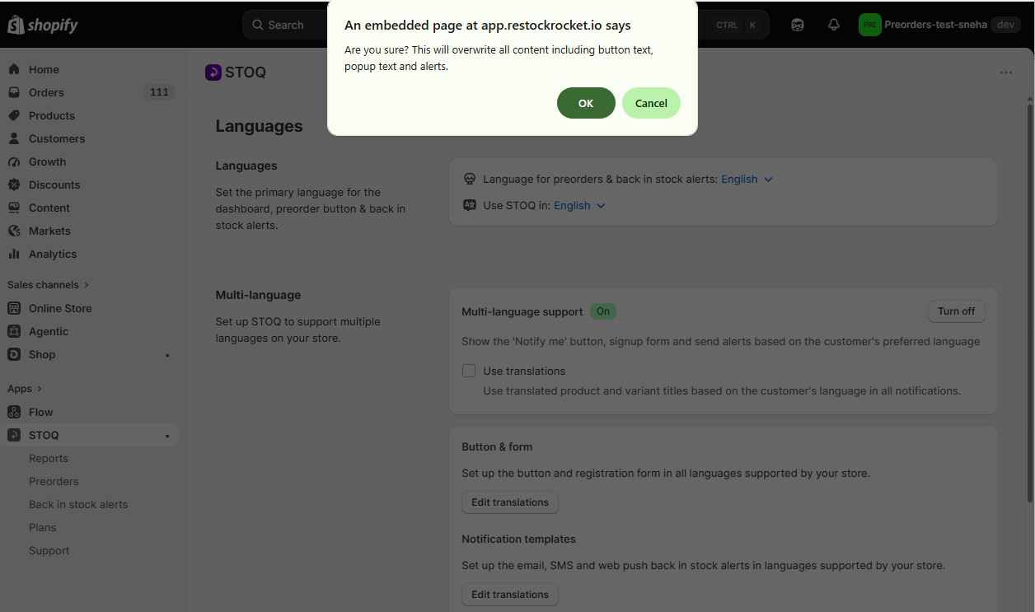Click the preorder language cart icon

click(470, 179)
